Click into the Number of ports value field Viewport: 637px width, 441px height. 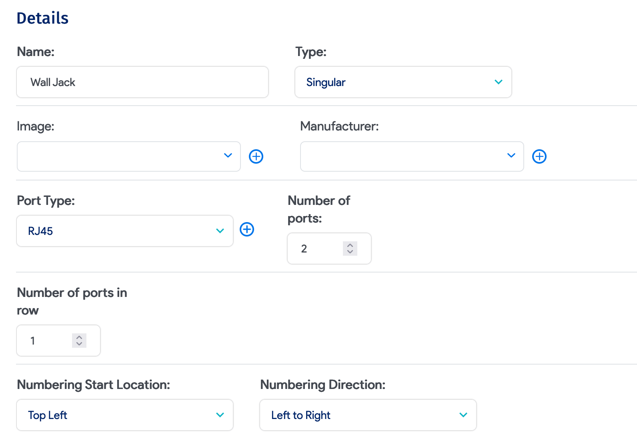pyautogui.click(x=318, y=249)
